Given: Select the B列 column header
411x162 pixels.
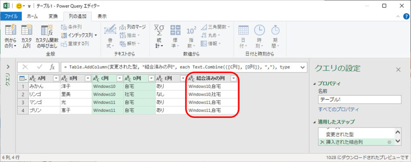Looking at the screenshot, I should 76,78.
